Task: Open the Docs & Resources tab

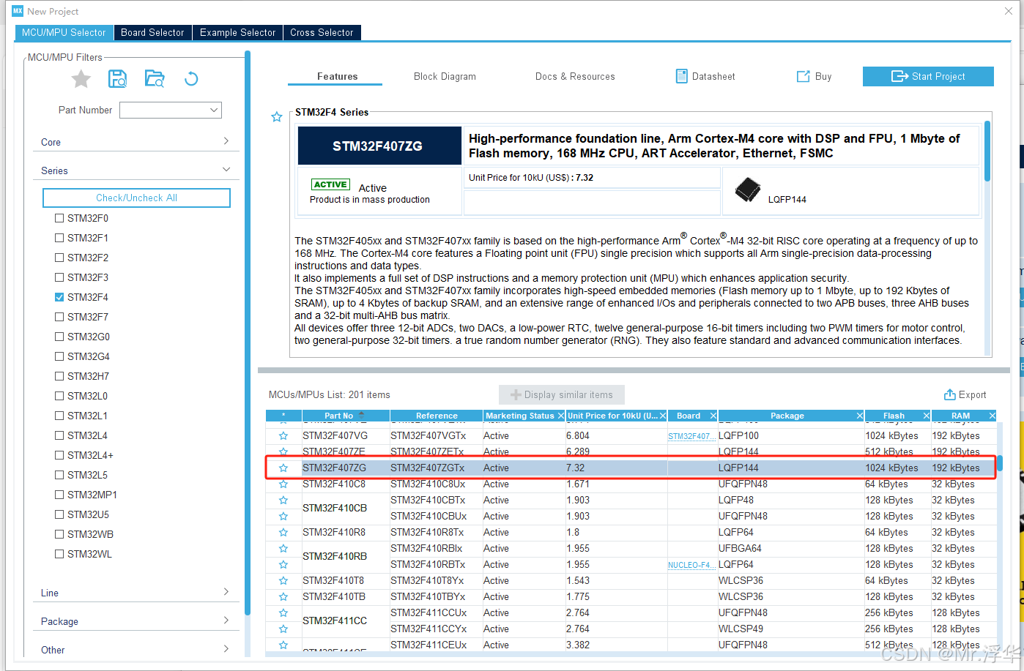Action: click(x=575, y=76)
